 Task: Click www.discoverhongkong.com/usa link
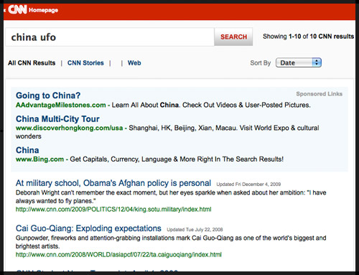tap(70, 128)
